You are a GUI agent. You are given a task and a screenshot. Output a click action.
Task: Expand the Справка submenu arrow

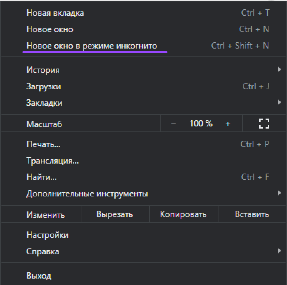click(279, 251)
